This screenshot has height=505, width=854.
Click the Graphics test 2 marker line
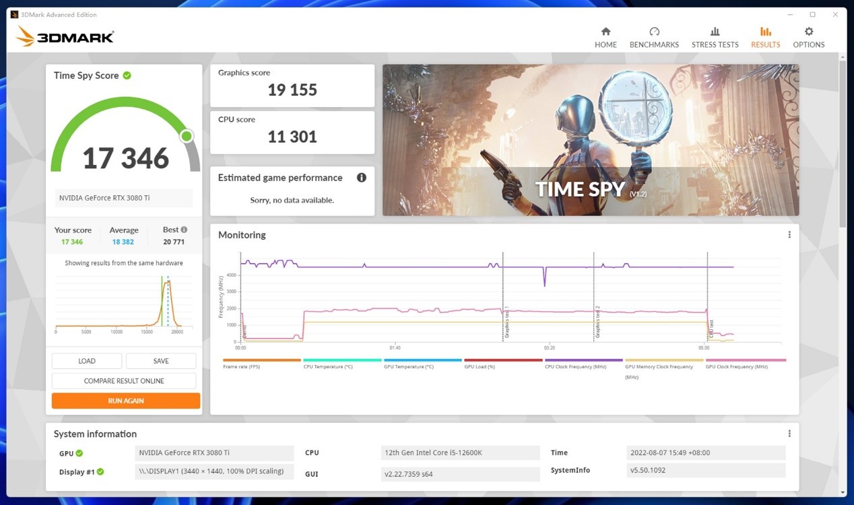(593, 297)
